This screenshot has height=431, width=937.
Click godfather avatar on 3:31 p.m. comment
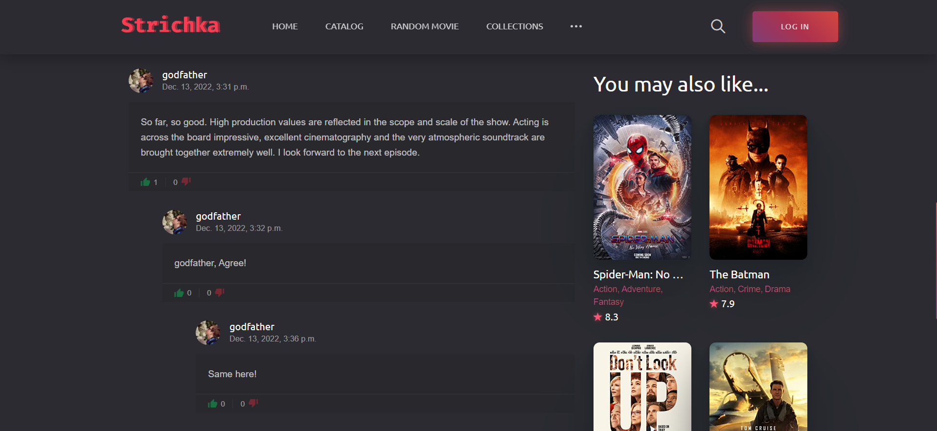point(141,81)
